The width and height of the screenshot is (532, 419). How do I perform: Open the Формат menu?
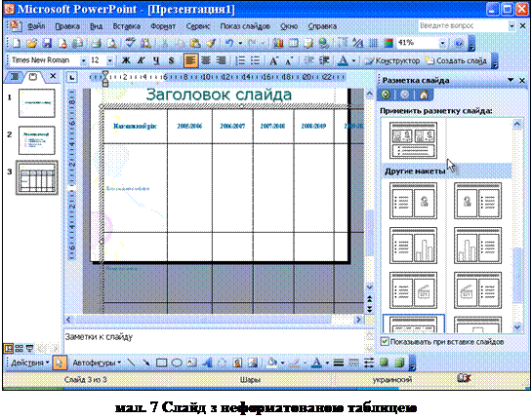163,26
